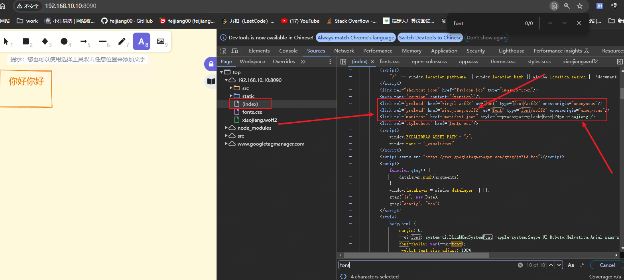Toggle match case Aa option
The width and height of the screenshot is (624, 280).
(571, 265)
